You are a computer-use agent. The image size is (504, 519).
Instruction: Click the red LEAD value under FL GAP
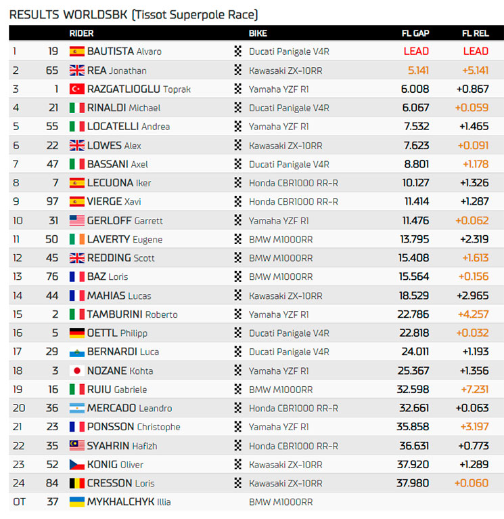(x=416, y=51)
